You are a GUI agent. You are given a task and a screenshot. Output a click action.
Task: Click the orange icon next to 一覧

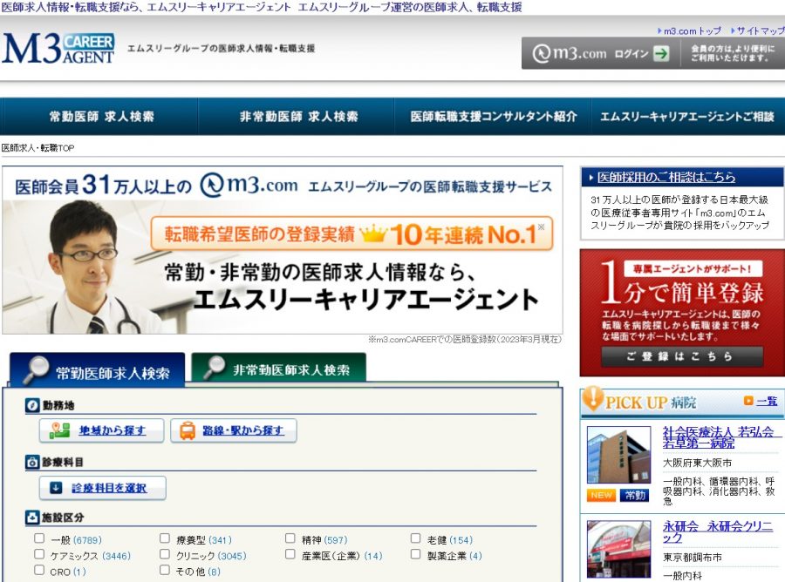[x=748, y=401]
